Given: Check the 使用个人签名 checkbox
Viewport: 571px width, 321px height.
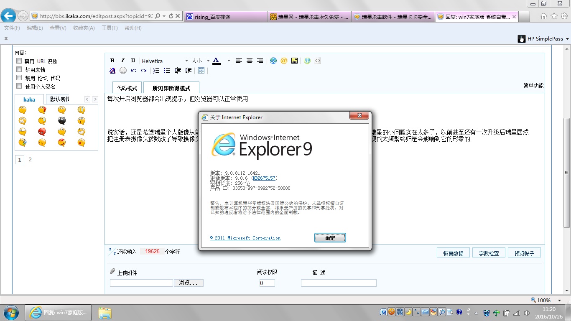Looking at the screenshot, I should coord(19,86).
